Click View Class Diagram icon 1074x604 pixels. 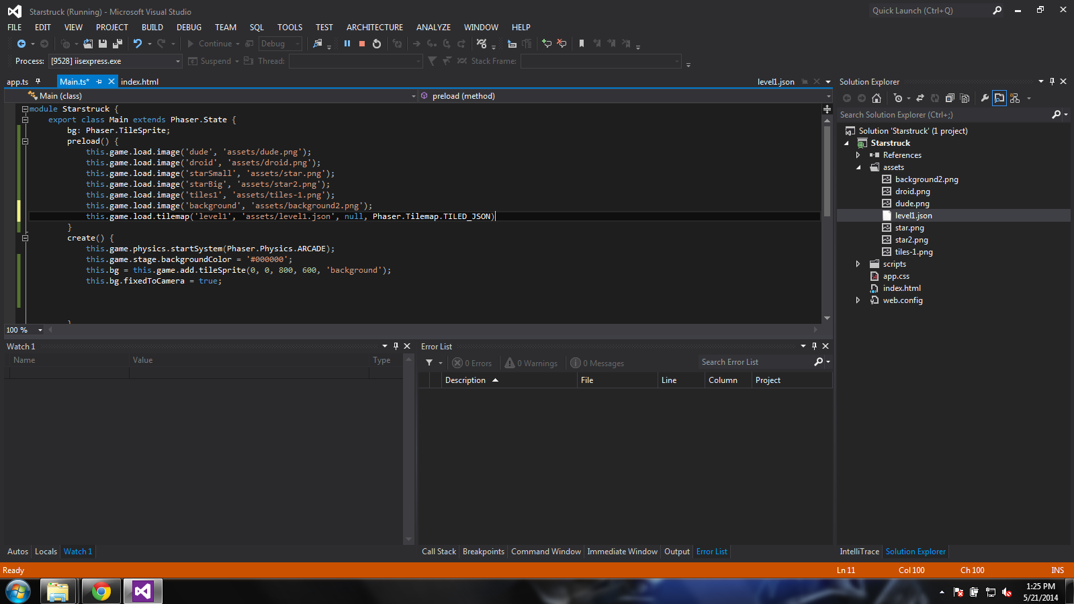coord(1015,98)
